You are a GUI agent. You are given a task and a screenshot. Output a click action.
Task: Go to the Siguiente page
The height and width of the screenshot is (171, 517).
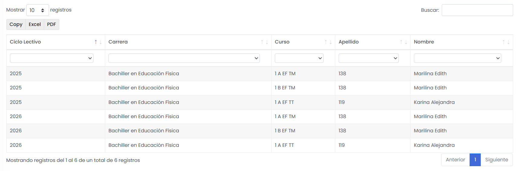[x=496, y=160]
